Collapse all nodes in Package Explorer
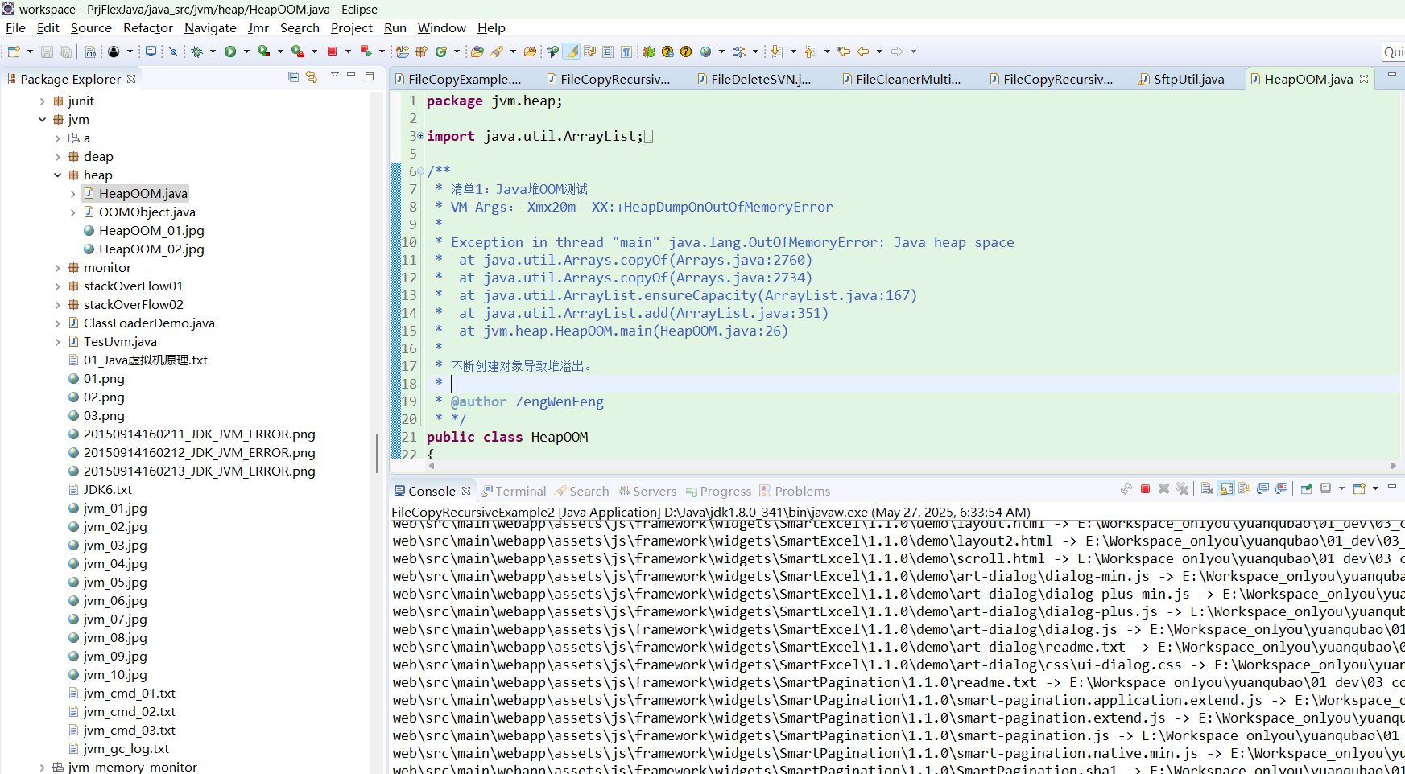Viewport: 1405px width, 774px height. (292, 77)
